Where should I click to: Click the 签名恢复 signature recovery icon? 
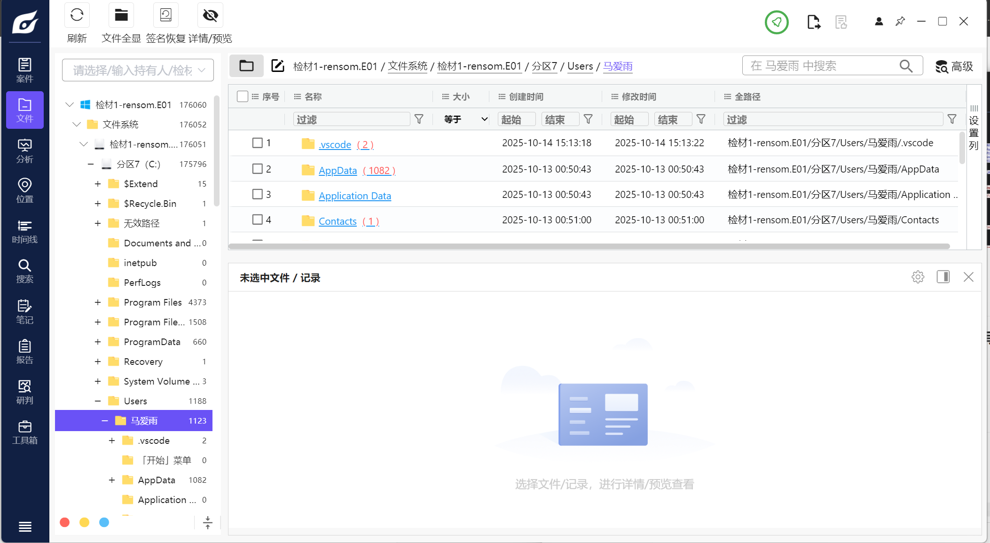pos(165,16)
